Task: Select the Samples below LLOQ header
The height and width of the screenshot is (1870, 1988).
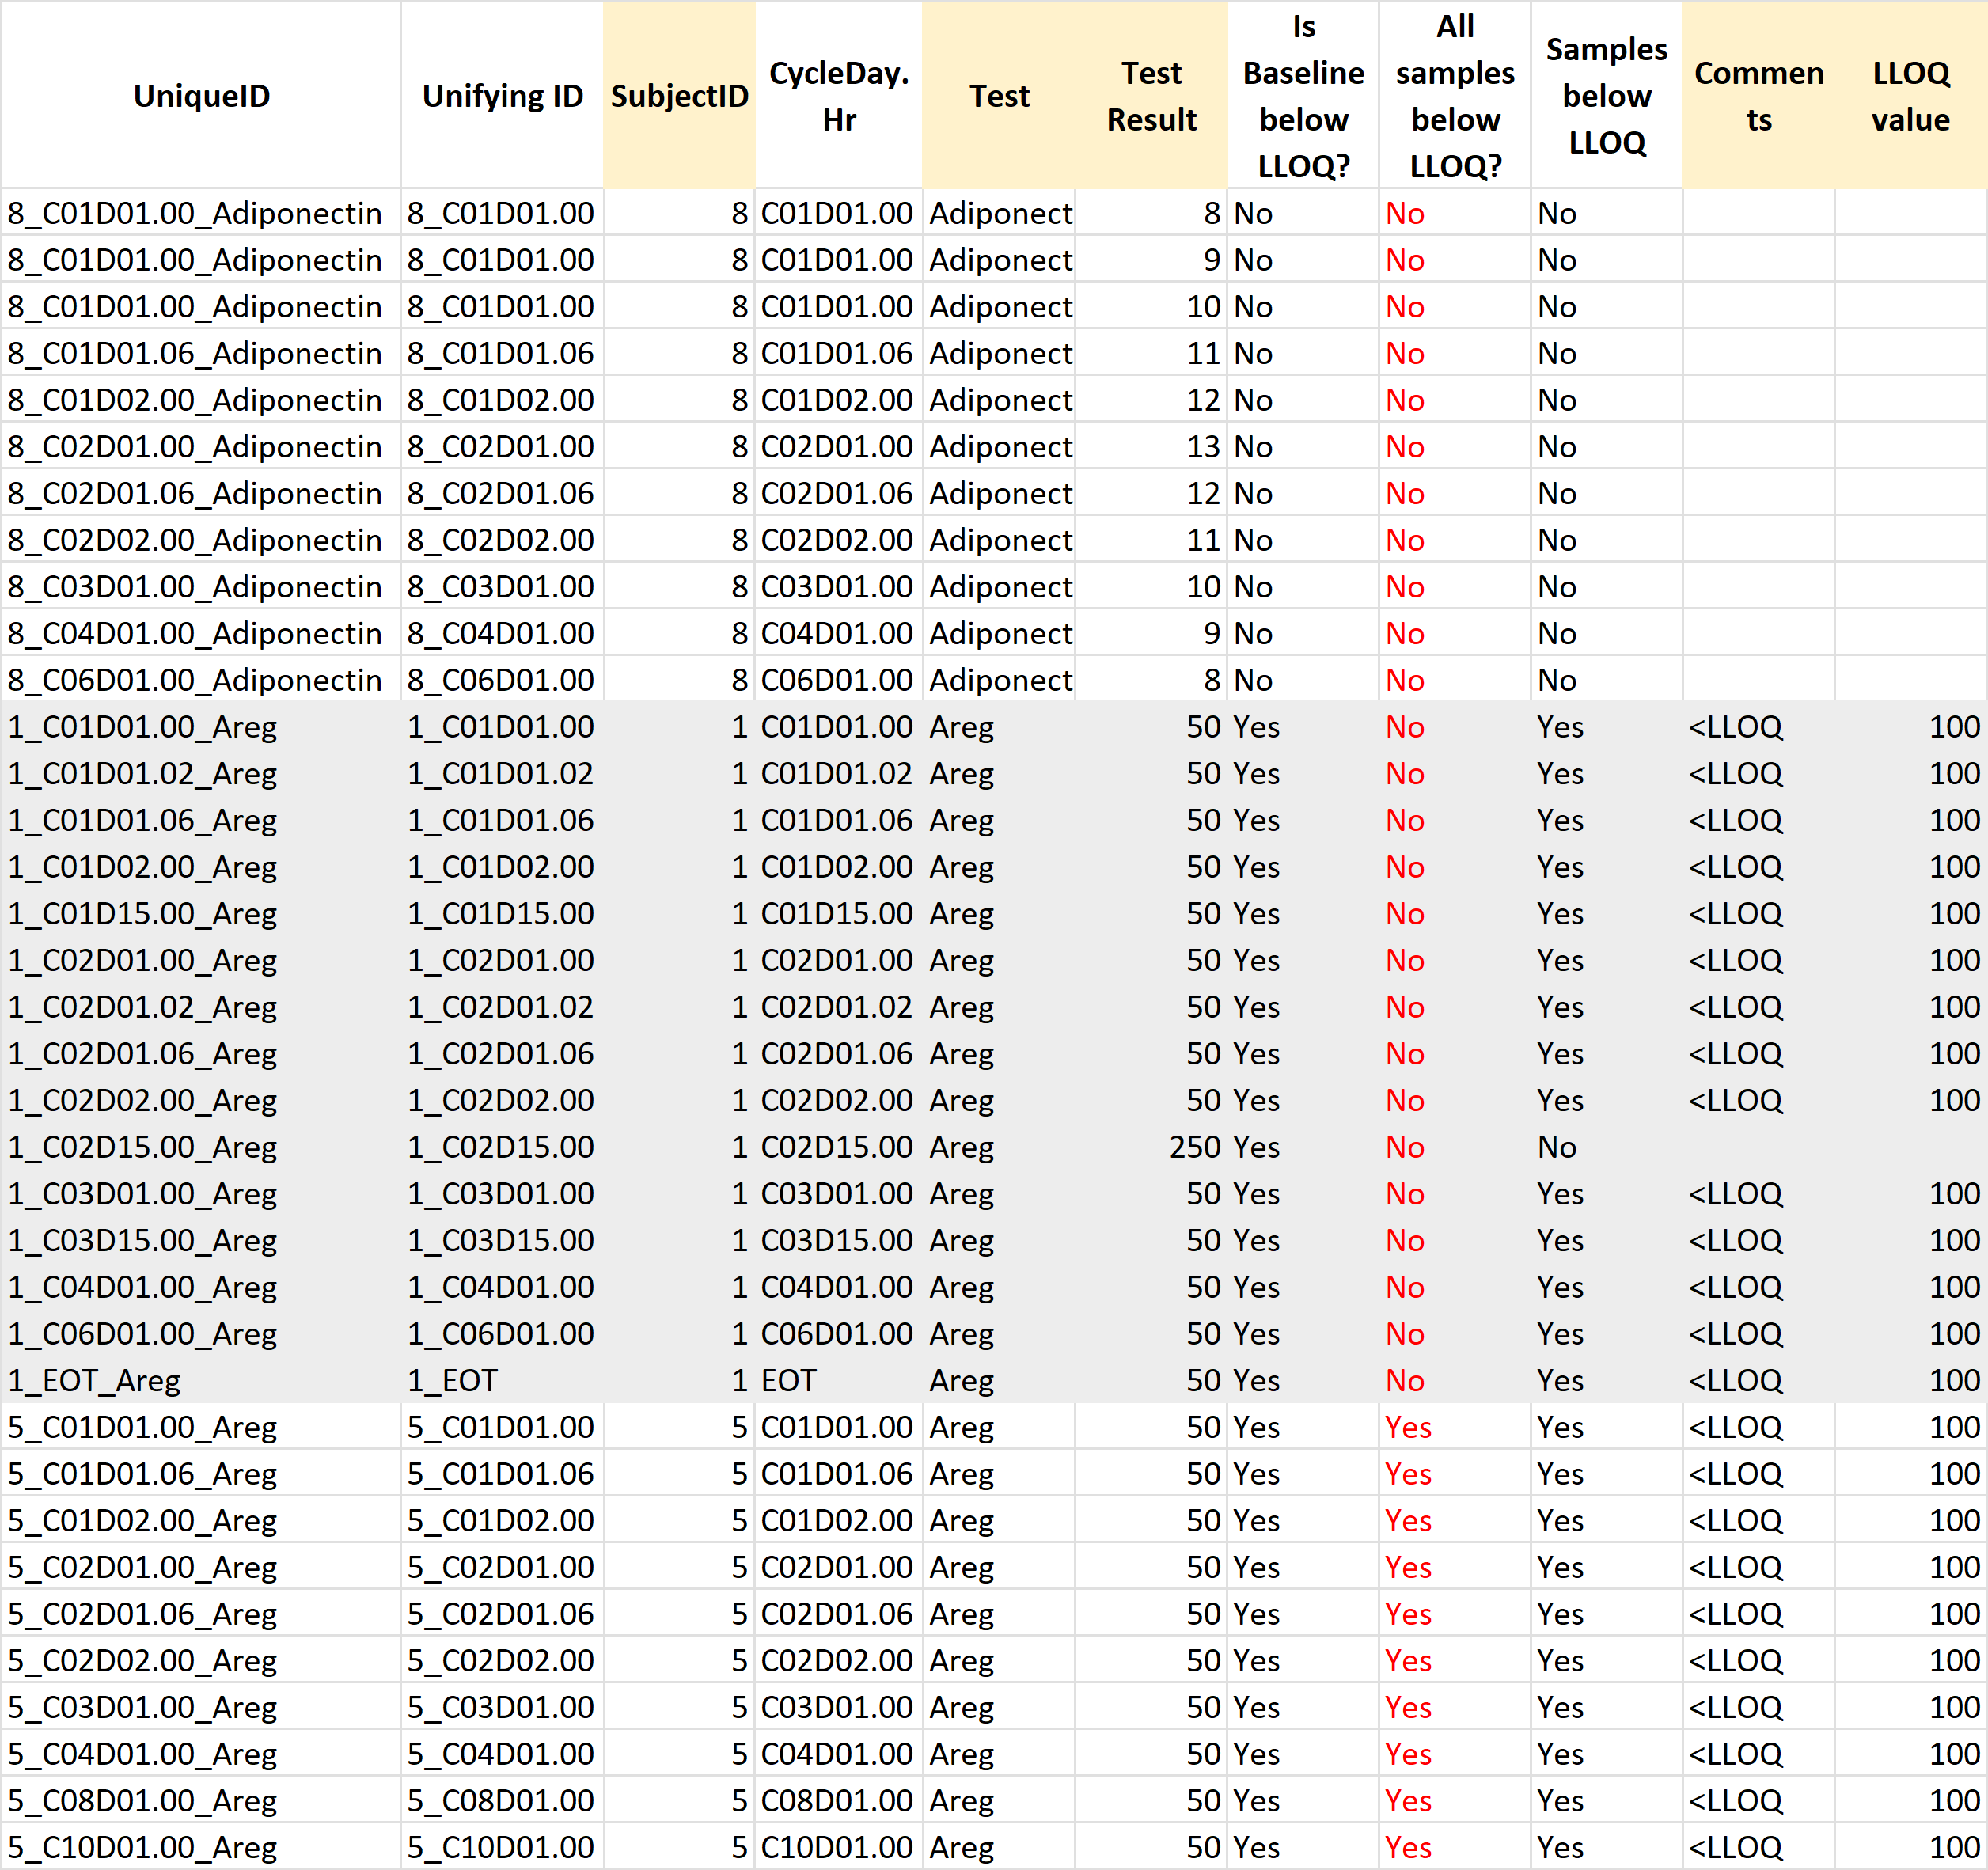Action: (1606, 96)
